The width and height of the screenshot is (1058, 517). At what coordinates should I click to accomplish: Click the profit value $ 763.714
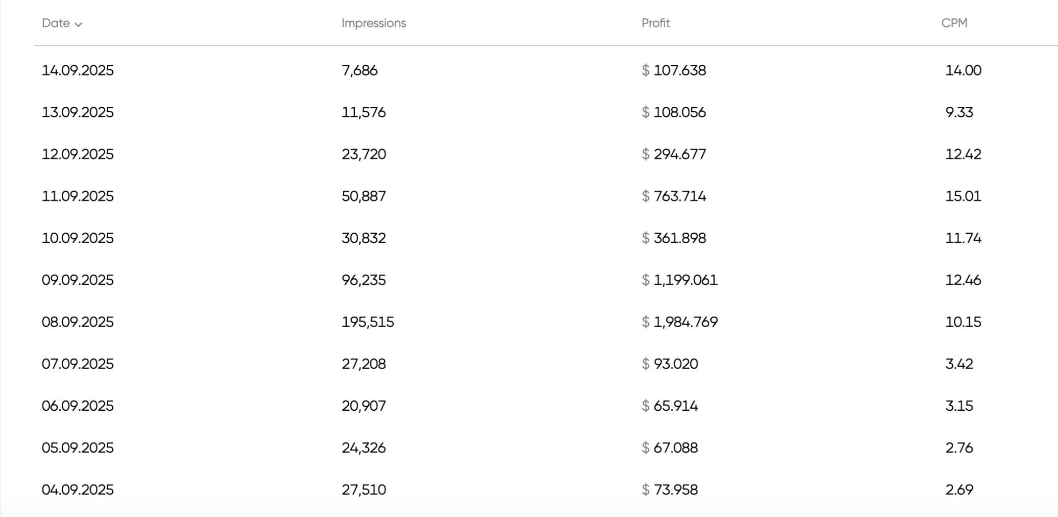click(674, 196)
